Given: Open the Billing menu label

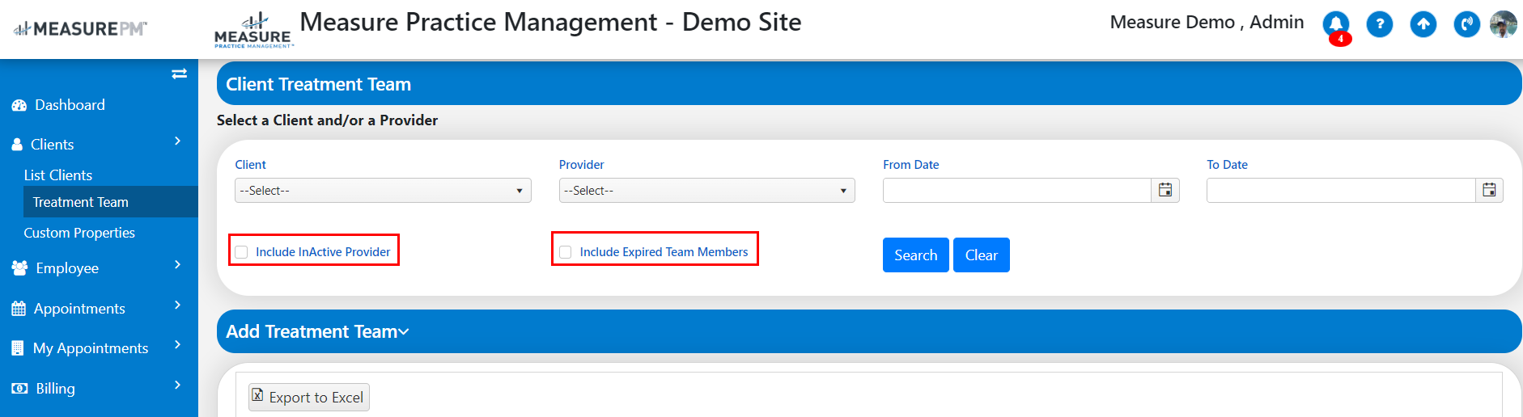Looking at the screenshot, I should tap(55, 389).
